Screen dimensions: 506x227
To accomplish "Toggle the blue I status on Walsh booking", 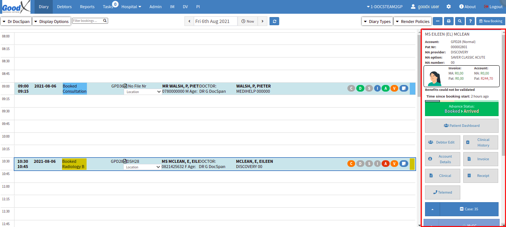I will [x=377, y=88].
